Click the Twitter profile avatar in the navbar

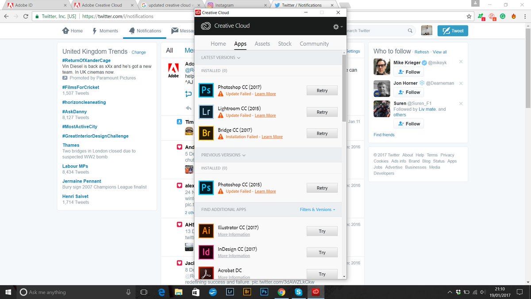point(427,31)
